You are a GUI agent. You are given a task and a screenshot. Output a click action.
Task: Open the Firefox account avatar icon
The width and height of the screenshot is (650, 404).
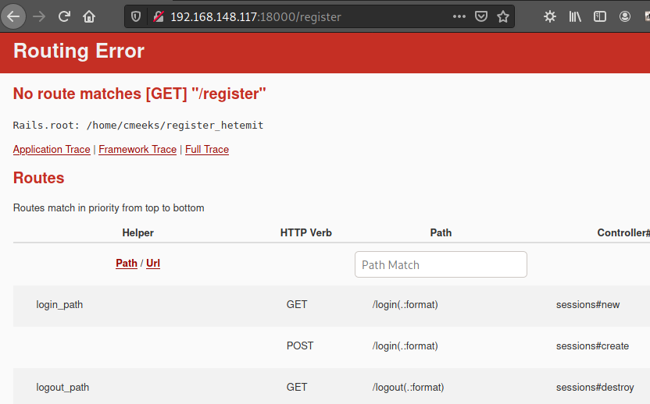625,16
